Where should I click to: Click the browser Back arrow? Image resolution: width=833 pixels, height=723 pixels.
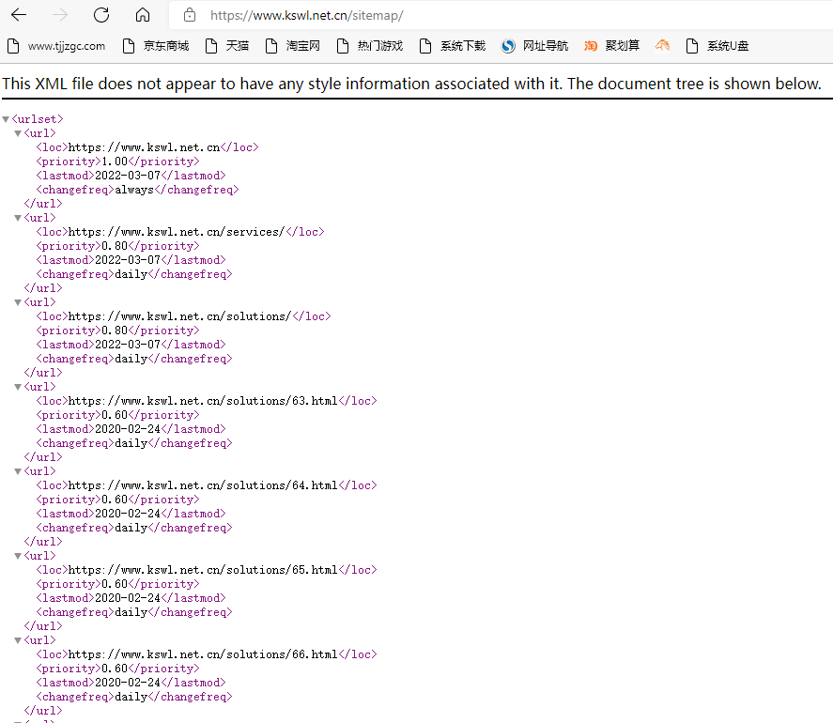tap(19, 15)
